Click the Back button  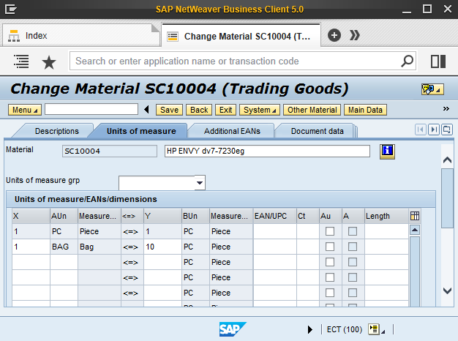tap(199, 110)
